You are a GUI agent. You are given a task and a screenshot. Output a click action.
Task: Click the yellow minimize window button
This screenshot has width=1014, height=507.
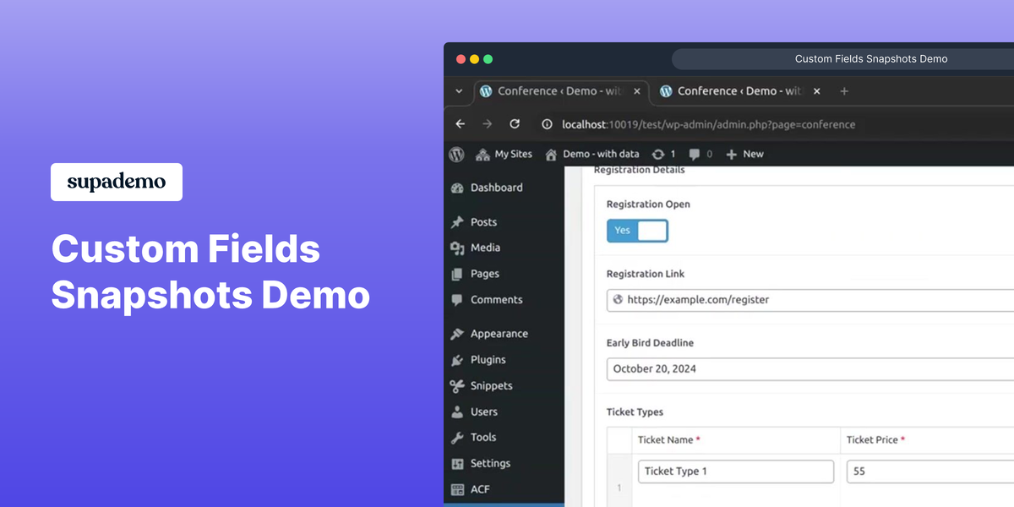click(x=474, y=59)
